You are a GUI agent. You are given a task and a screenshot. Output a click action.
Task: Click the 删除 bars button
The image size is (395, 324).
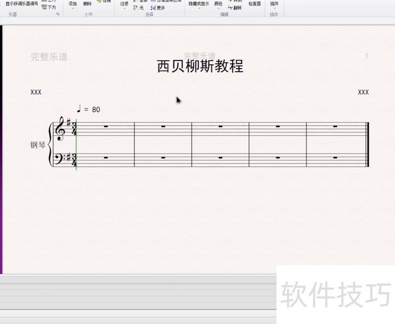point(87,4)
